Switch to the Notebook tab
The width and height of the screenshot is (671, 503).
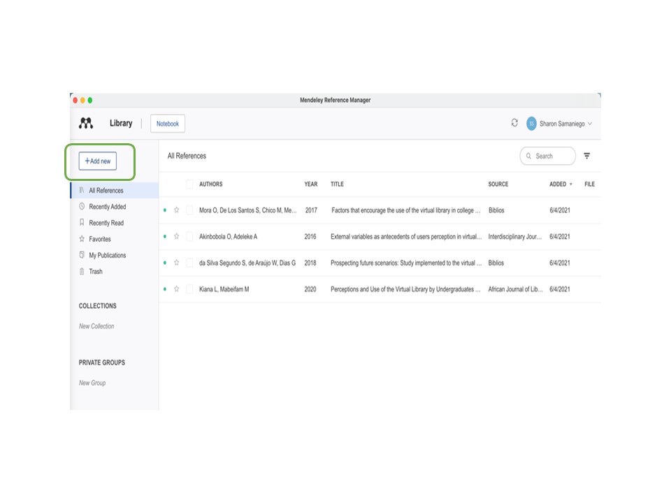point(167,124)
